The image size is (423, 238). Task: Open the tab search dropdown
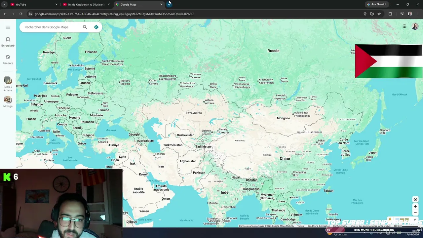pyautogui.click(x=4, y=4)
